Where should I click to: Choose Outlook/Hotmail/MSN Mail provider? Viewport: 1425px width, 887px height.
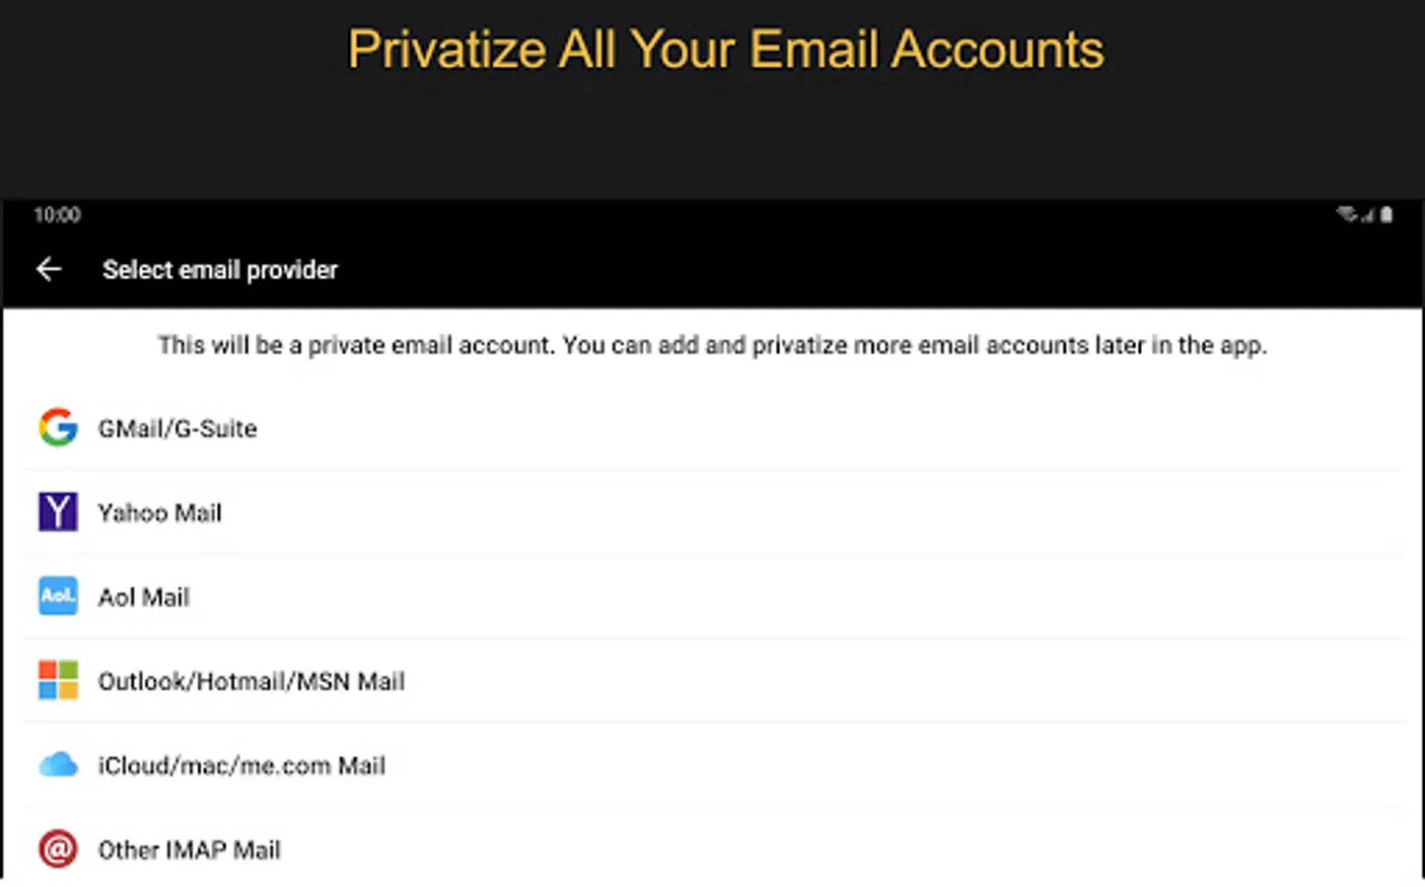pyautogui.click(x=251, y=682)
